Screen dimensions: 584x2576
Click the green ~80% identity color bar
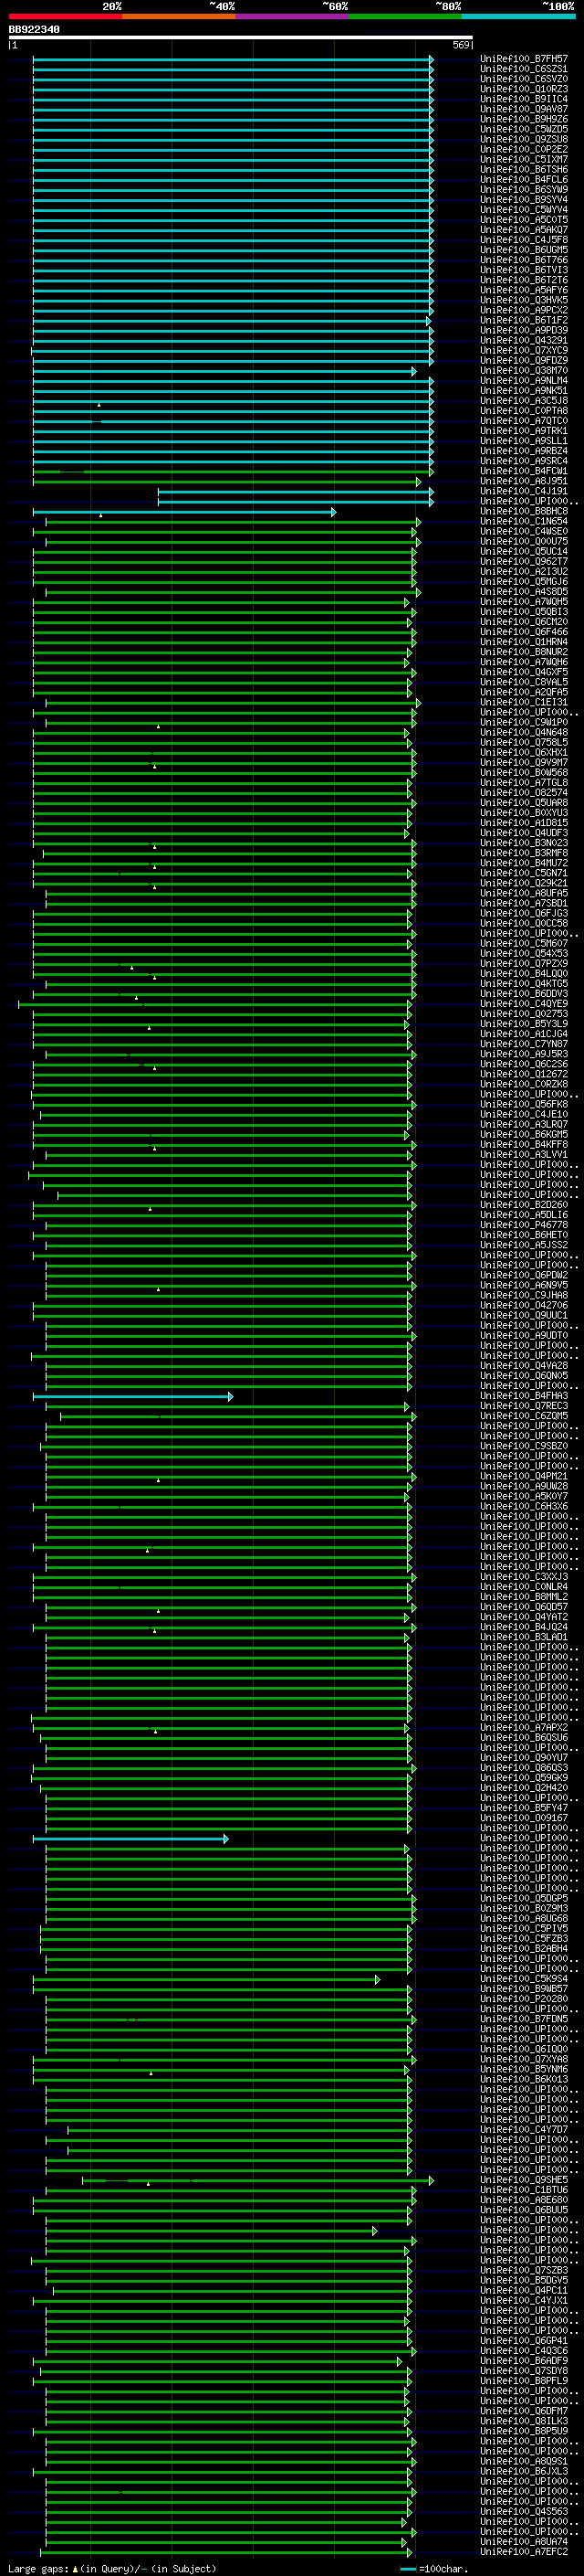(x=404, y=16)
